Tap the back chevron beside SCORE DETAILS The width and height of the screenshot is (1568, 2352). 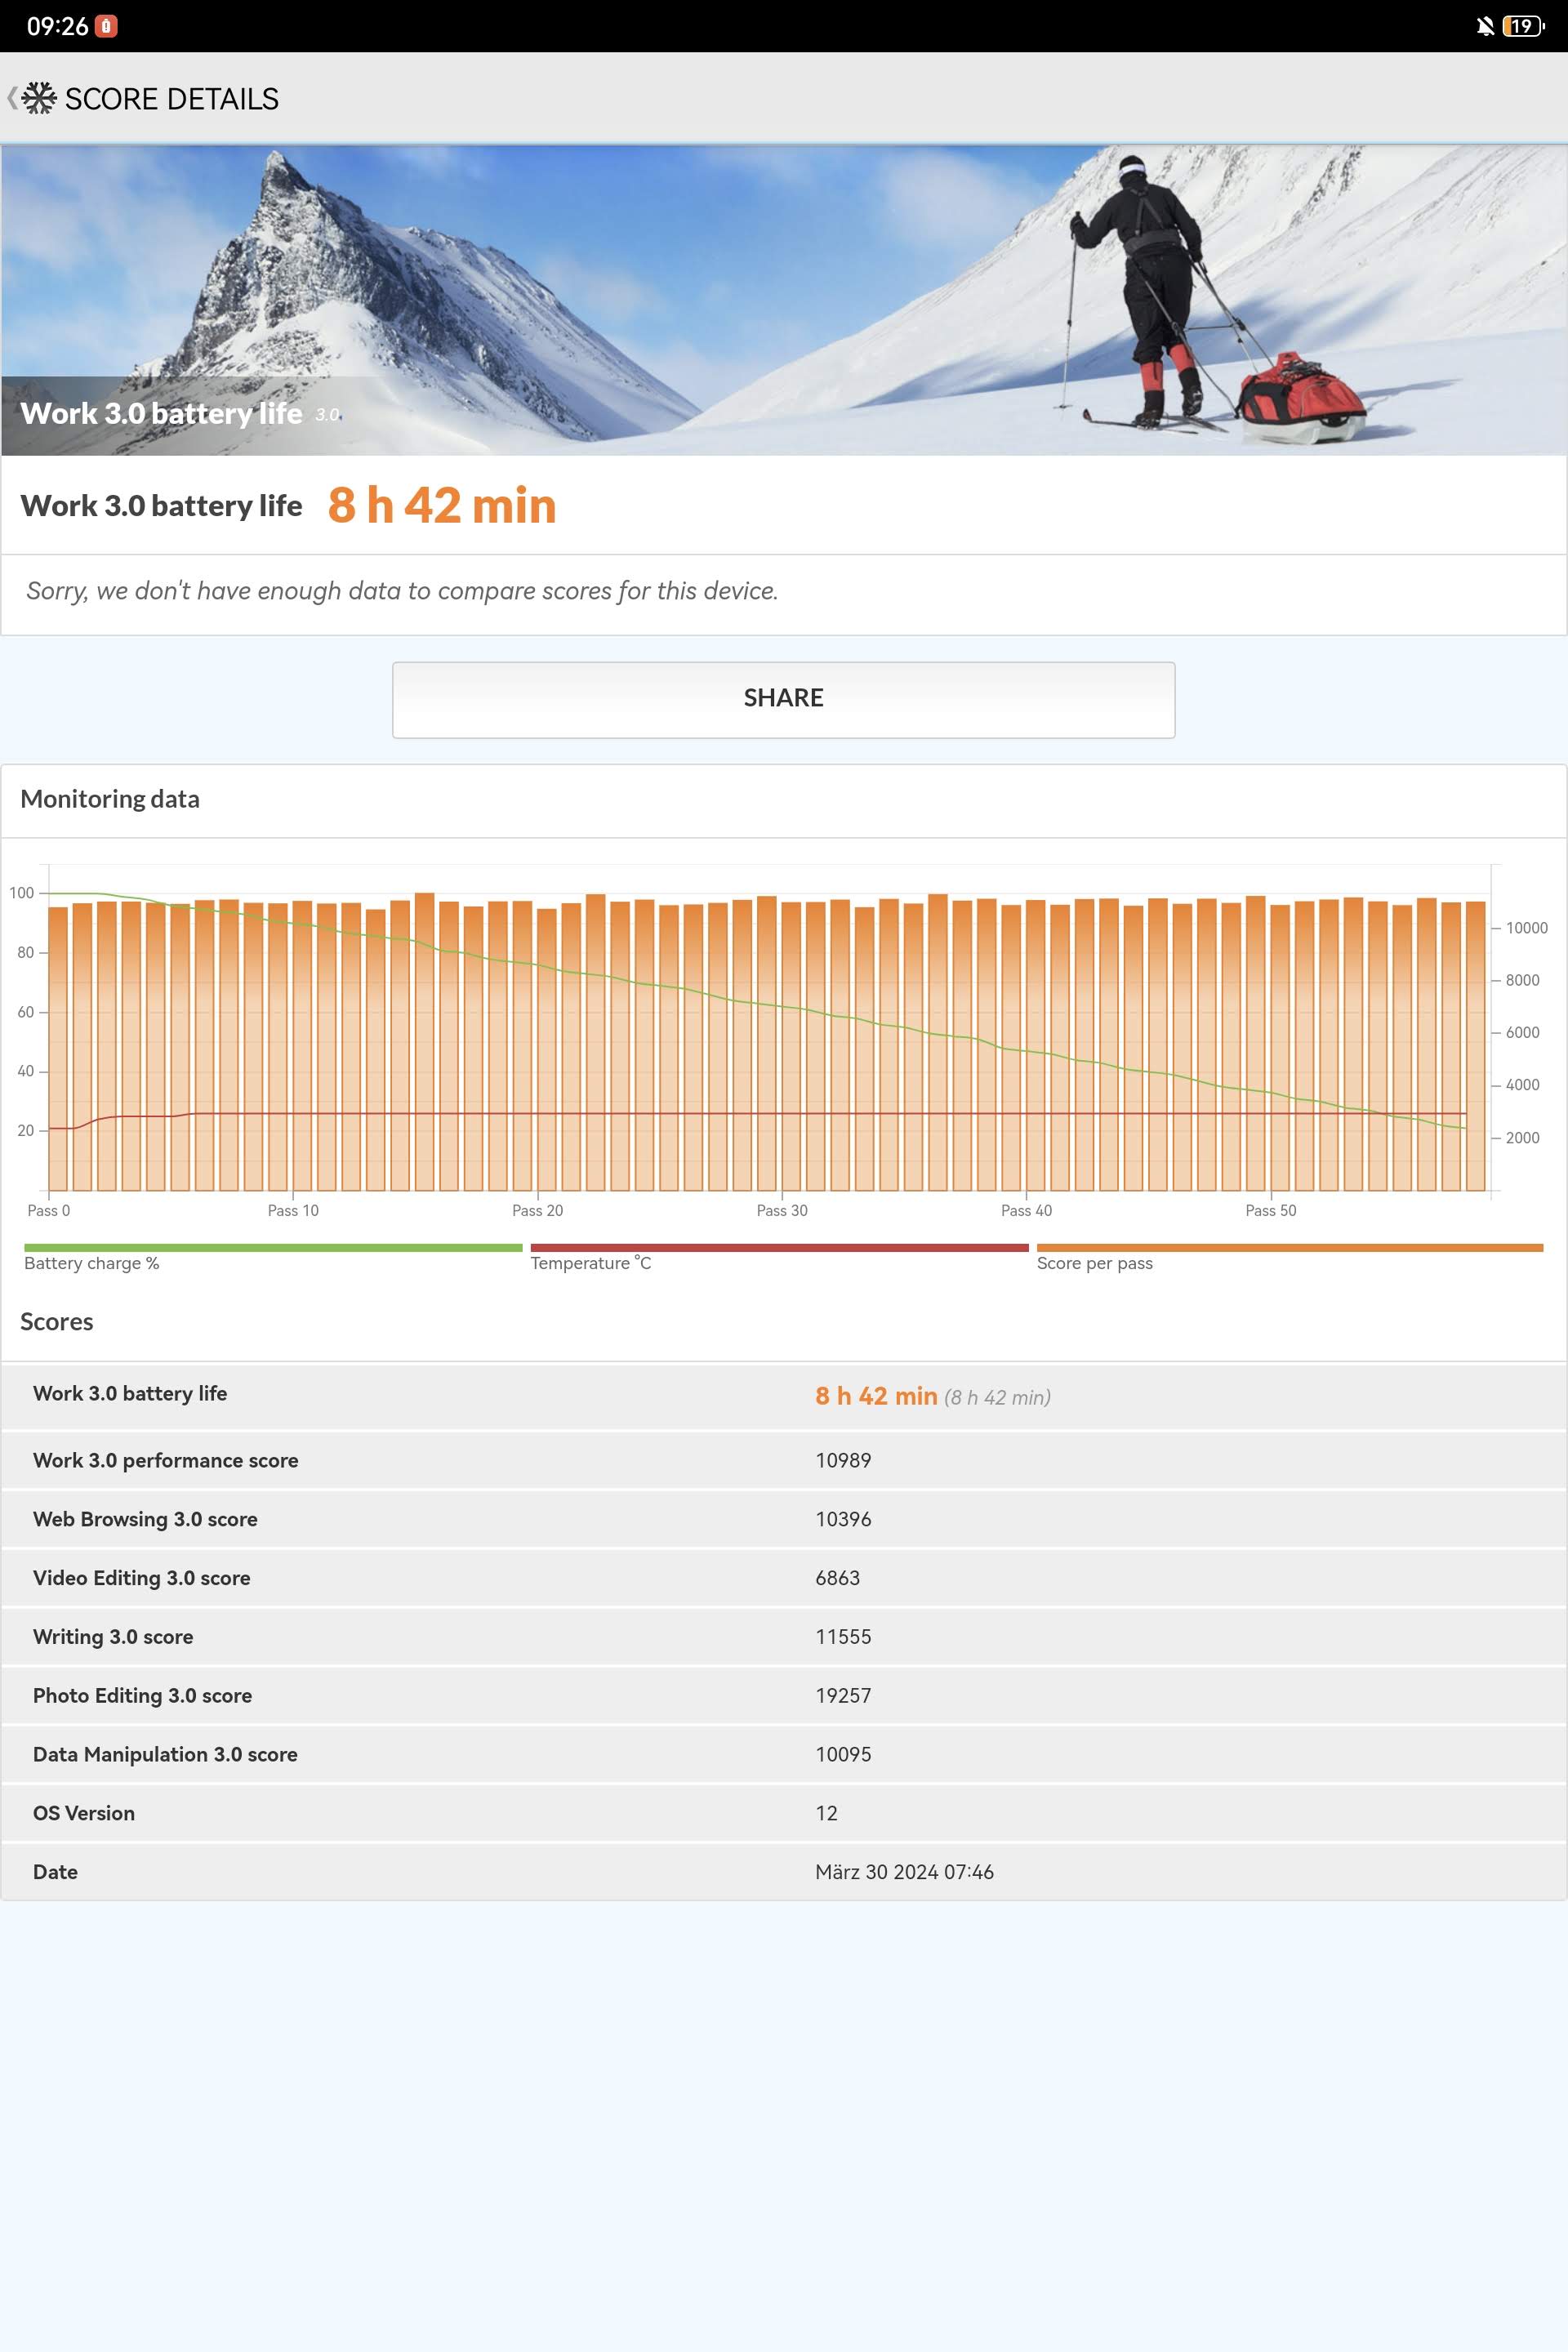click(x=11, y=98)
